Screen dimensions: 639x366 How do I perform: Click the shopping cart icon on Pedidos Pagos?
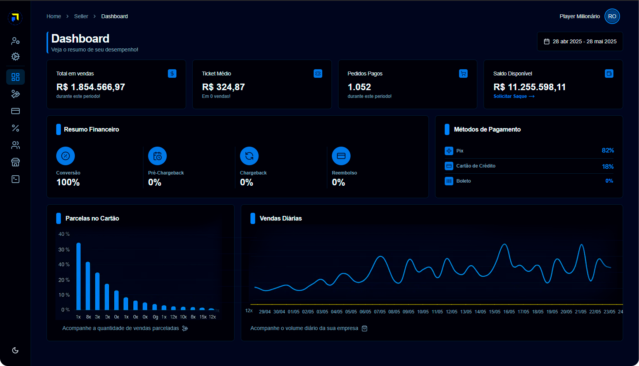tap(463, 74)
